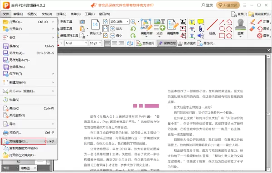Toggle Keep Selected (保持选定) pin button
Viewport: 272px width, 173px height.
tap(167, 43)
